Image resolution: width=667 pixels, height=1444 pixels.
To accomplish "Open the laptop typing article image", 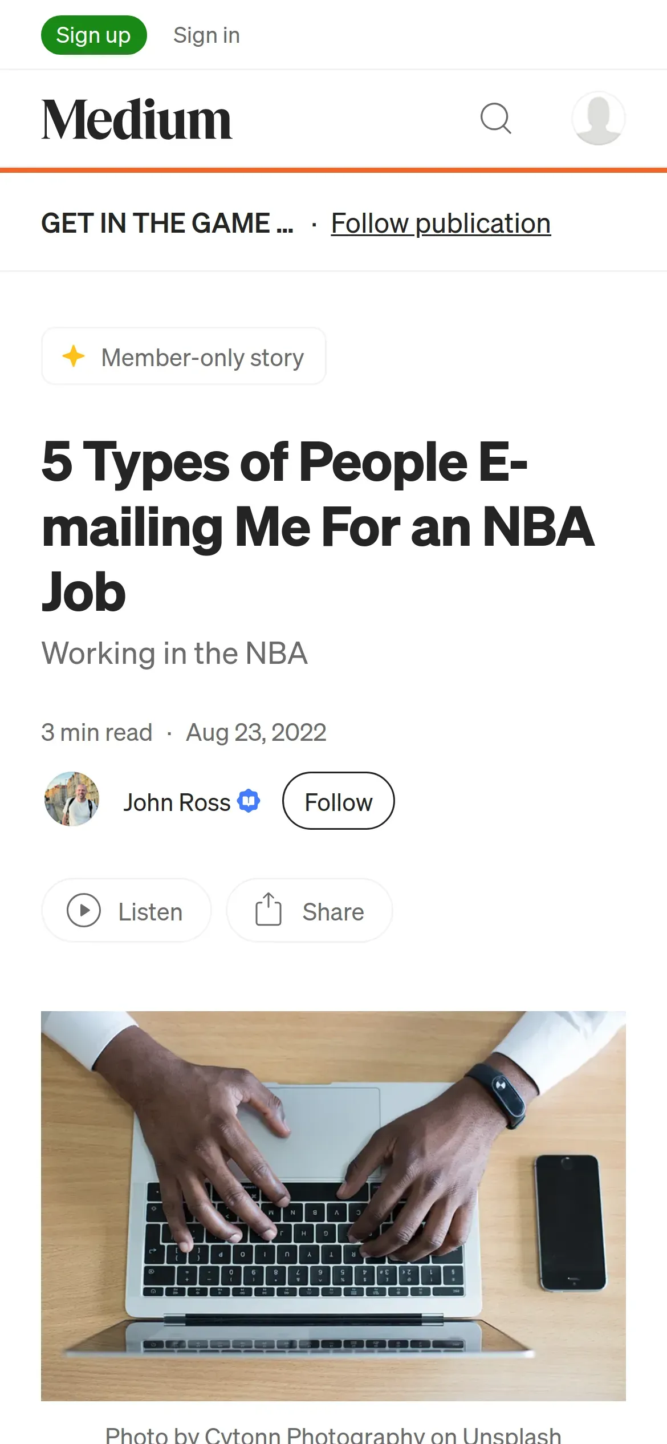I will coord(333,1206).
